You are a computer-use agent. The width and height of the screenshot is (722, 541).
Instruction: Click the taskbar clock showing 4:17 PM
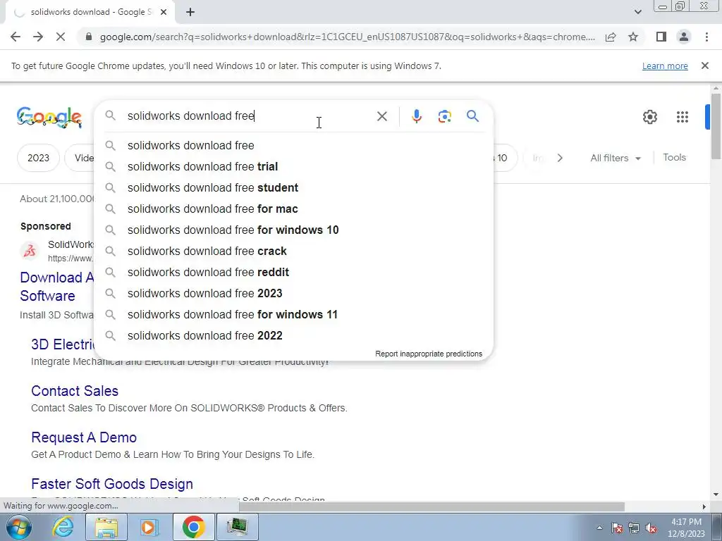[x=686, y=528]
